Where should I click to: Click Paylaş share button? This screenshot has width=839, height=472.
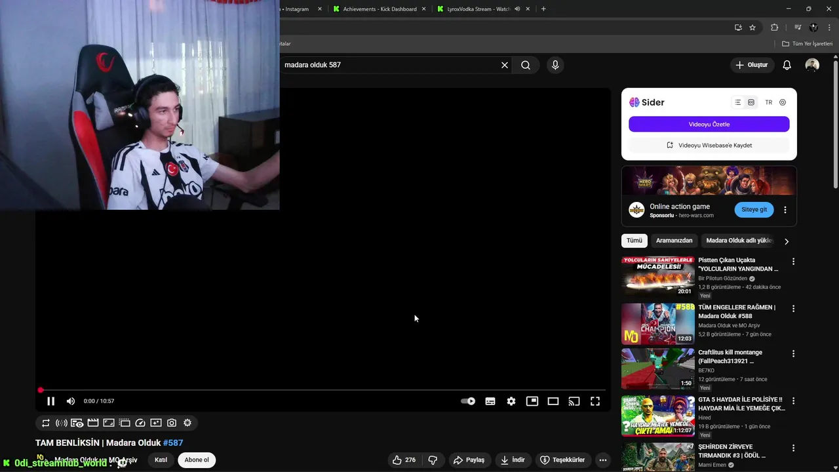(469, 460)
